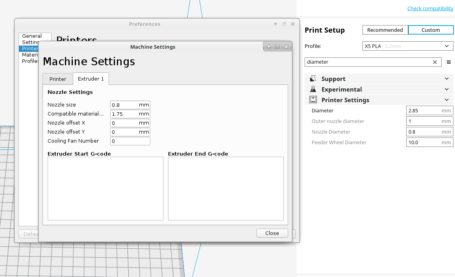455x277 pixels.
Task: Click the Outer nozzle diameter label
Action: click(338, 121)
